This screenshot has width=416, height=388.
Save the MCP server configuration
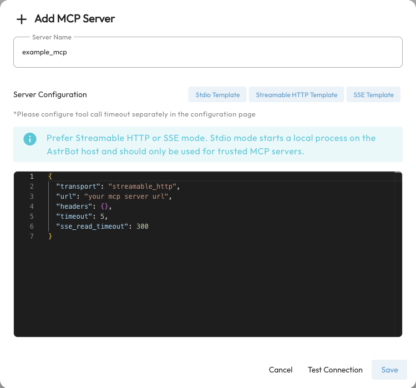click(389, 370)
